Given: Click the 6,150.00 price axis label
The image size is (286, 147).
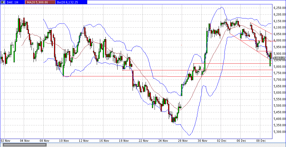Looking at the screenshot, I should pos(280,21).
